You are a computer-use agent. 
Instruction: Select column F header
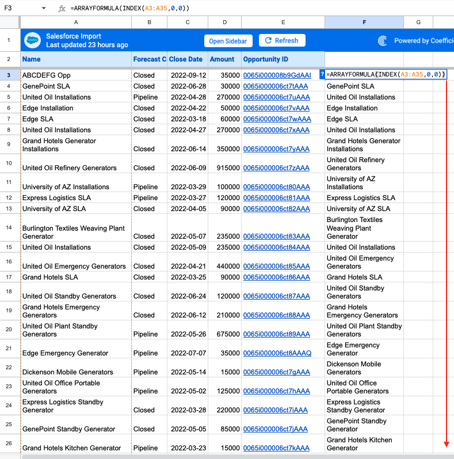click(364, 22)
